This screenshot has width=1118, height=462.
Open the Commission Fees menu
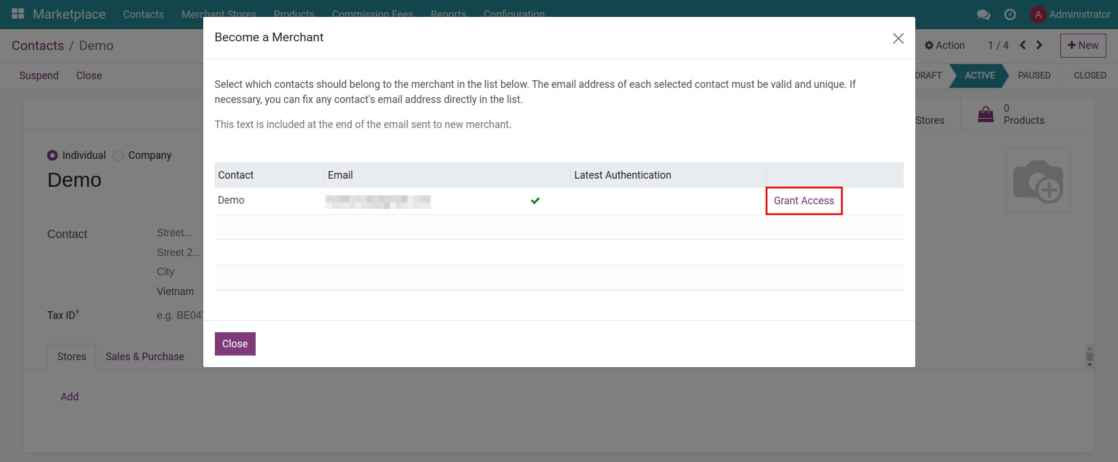point(373,15)
